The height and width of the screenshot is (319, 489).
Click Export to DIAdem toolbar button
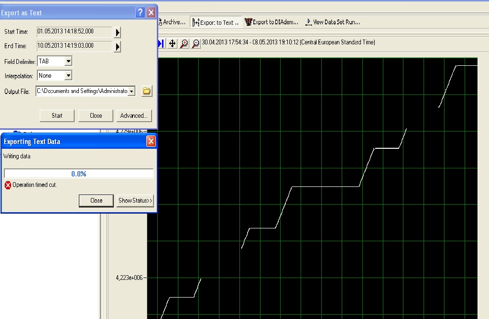[272, 22]
